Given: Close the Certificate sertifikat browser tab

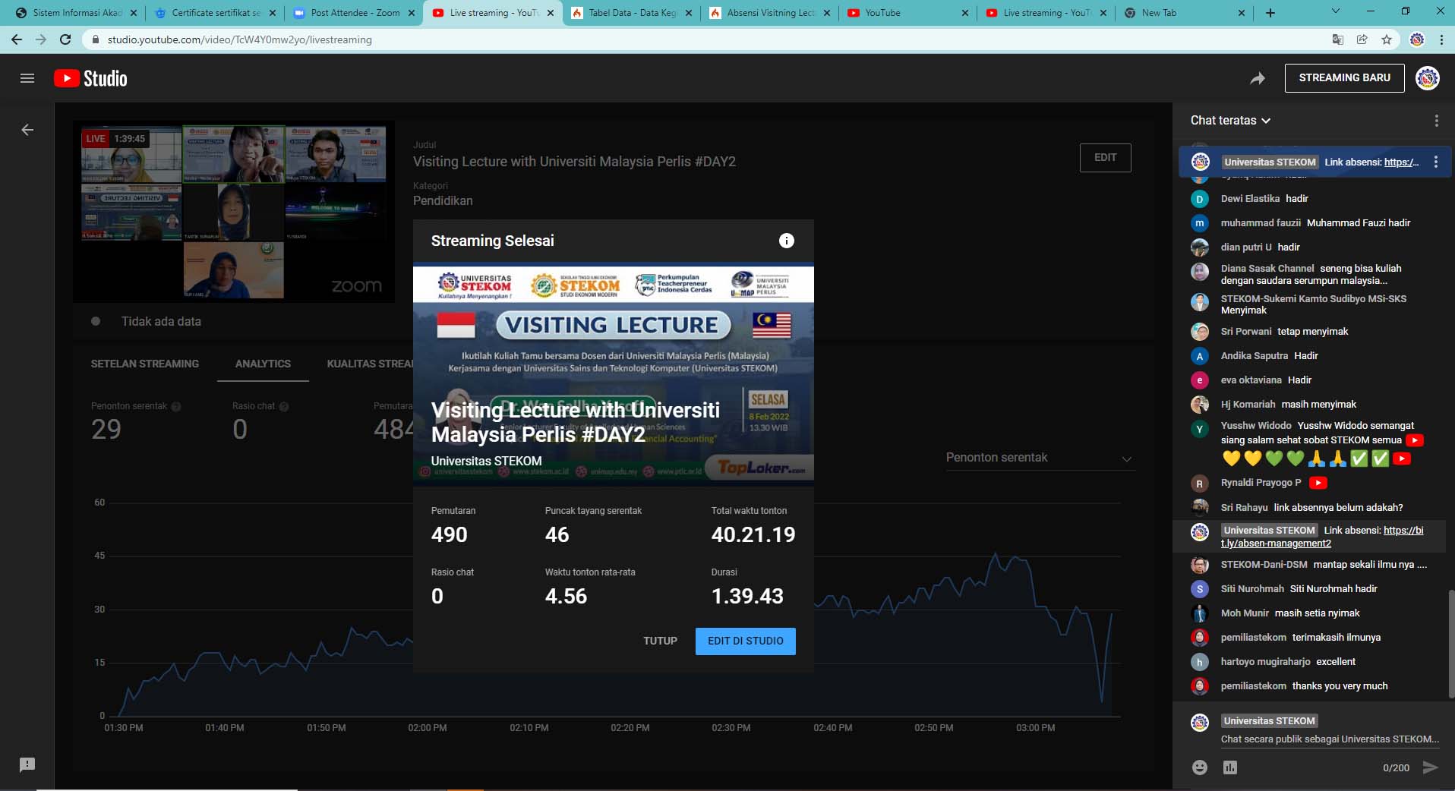Looking at the screenshot, I should pos(273,13).
